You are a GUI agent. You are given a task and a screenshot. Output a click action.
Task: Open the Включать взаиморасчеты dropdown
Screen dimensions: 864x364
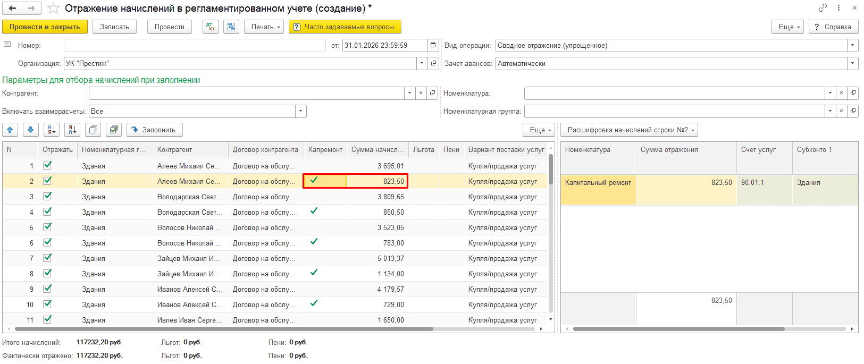301,111
